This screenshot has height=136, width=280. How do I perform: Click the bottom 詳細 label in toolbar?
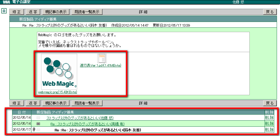tap(143, 103)
